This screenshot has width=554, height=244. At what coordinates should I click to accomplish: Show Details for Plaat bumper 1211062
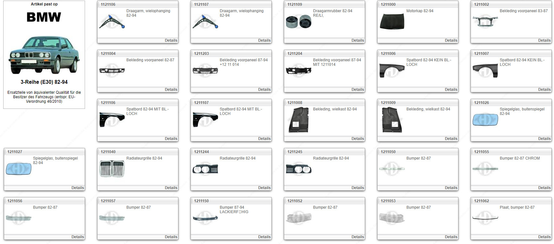point(544,237)
